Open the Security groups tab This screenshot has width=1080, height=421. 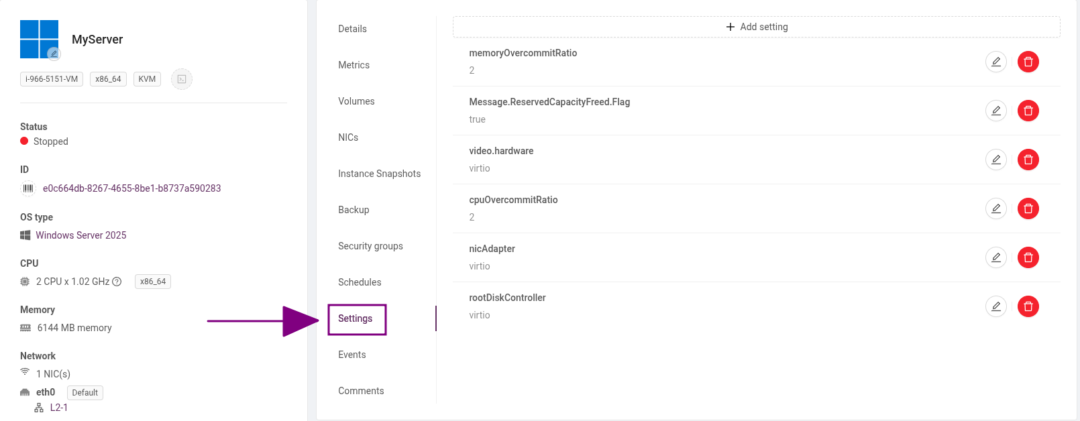(370, 246)
